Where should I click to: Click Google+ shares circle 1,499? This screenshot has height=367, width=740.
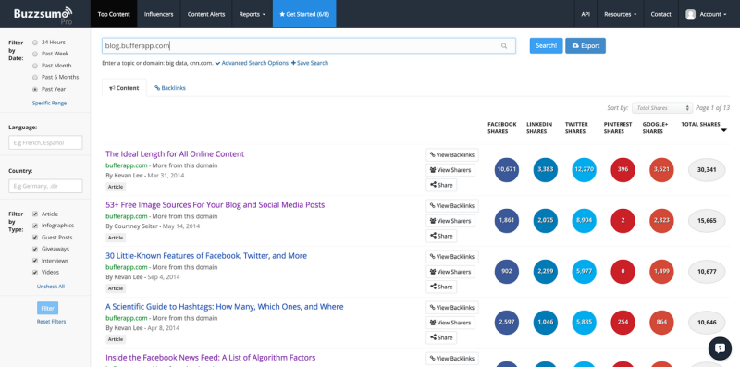click(x=661, y=272)
